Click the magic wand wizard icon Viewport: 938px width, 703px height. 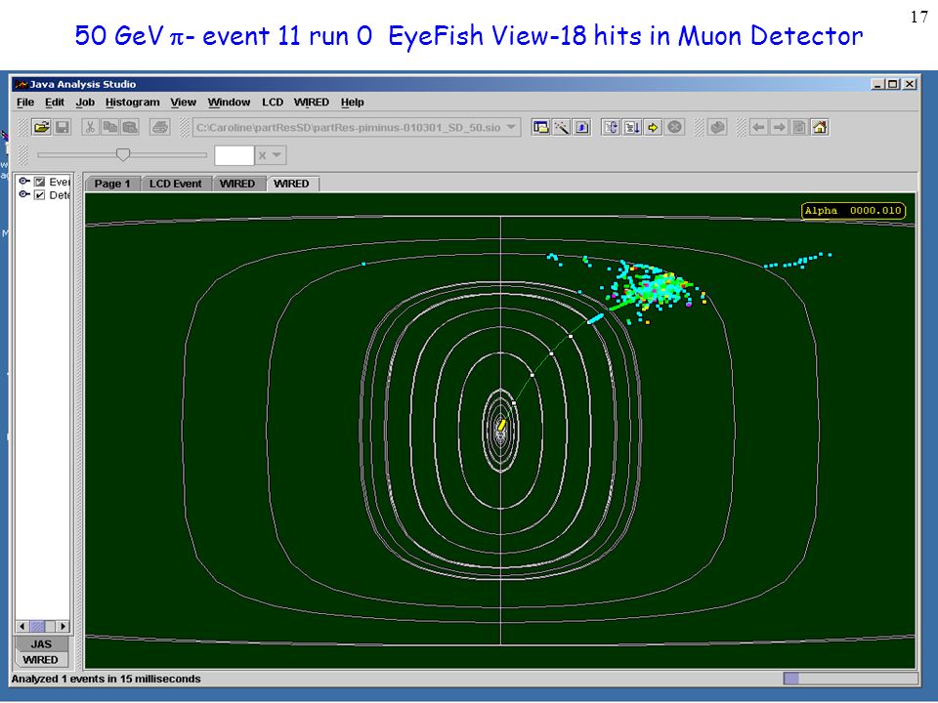pos(561,127)
